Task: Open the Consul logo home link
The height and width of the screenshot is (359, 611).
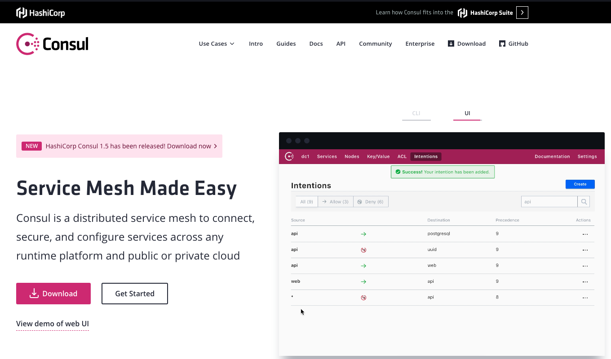Action: 52,44
